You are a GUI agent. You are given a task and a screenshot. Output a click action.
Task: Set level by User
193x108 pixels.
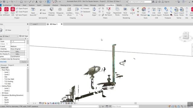43,10
